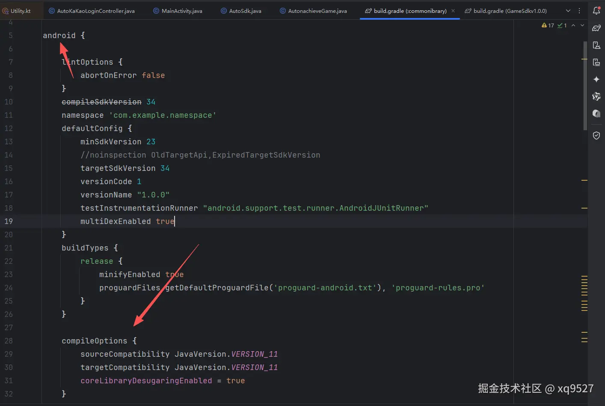Jump to warning stripe mark beside testInstrumentationRunner line
605x406 pixels.
point(584,208)
